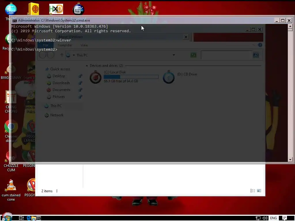Select the Chrome desktop icon
Viewport: 295px width, 221px height.
pos(11,126)
